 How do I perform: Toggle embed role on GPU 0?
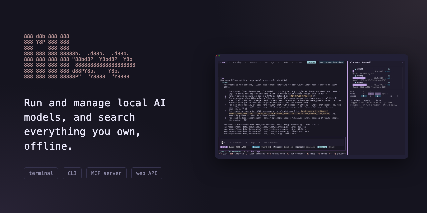pos(364,96)
